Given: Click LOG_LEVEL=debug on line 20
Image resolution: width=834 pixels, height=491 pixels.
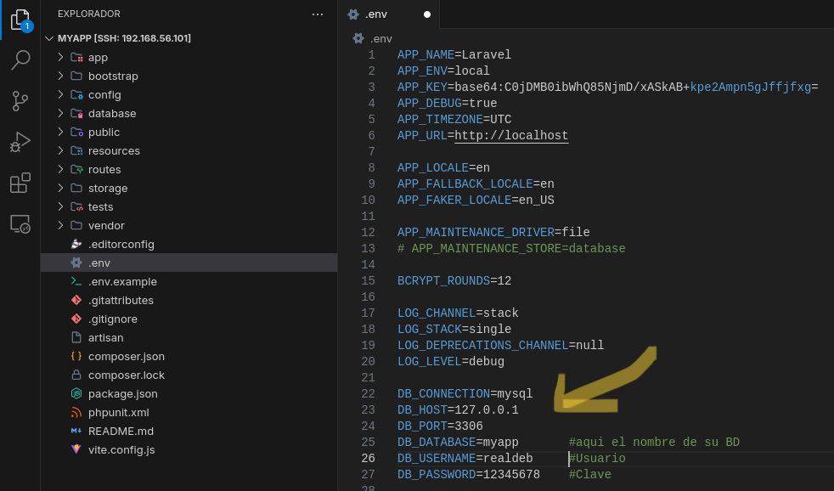Looking at the screenshot, I should click(451, 362).
